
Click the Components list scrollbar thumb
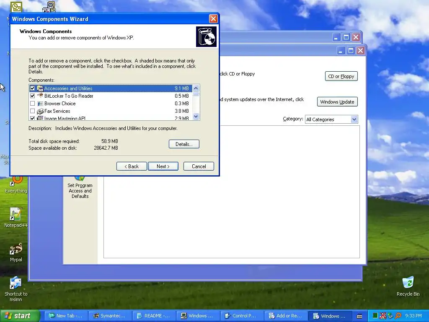click(x=196, y=94)
